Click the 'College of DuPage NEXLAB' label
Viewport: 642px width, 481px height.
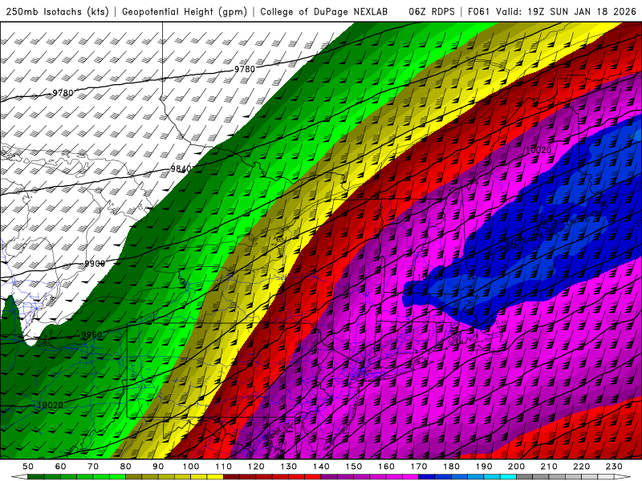click(x=324, y=11)
